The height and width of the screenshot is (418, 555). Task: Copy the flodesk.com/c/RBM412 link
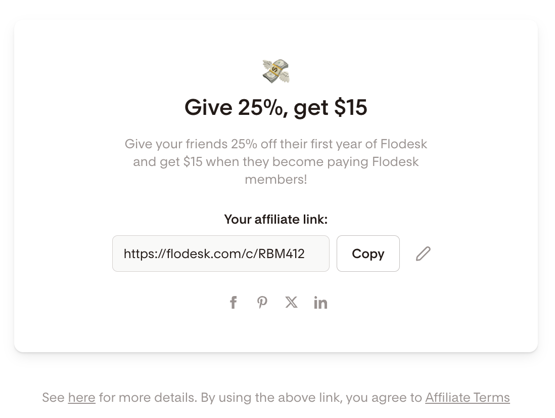(x=368, y=254)
